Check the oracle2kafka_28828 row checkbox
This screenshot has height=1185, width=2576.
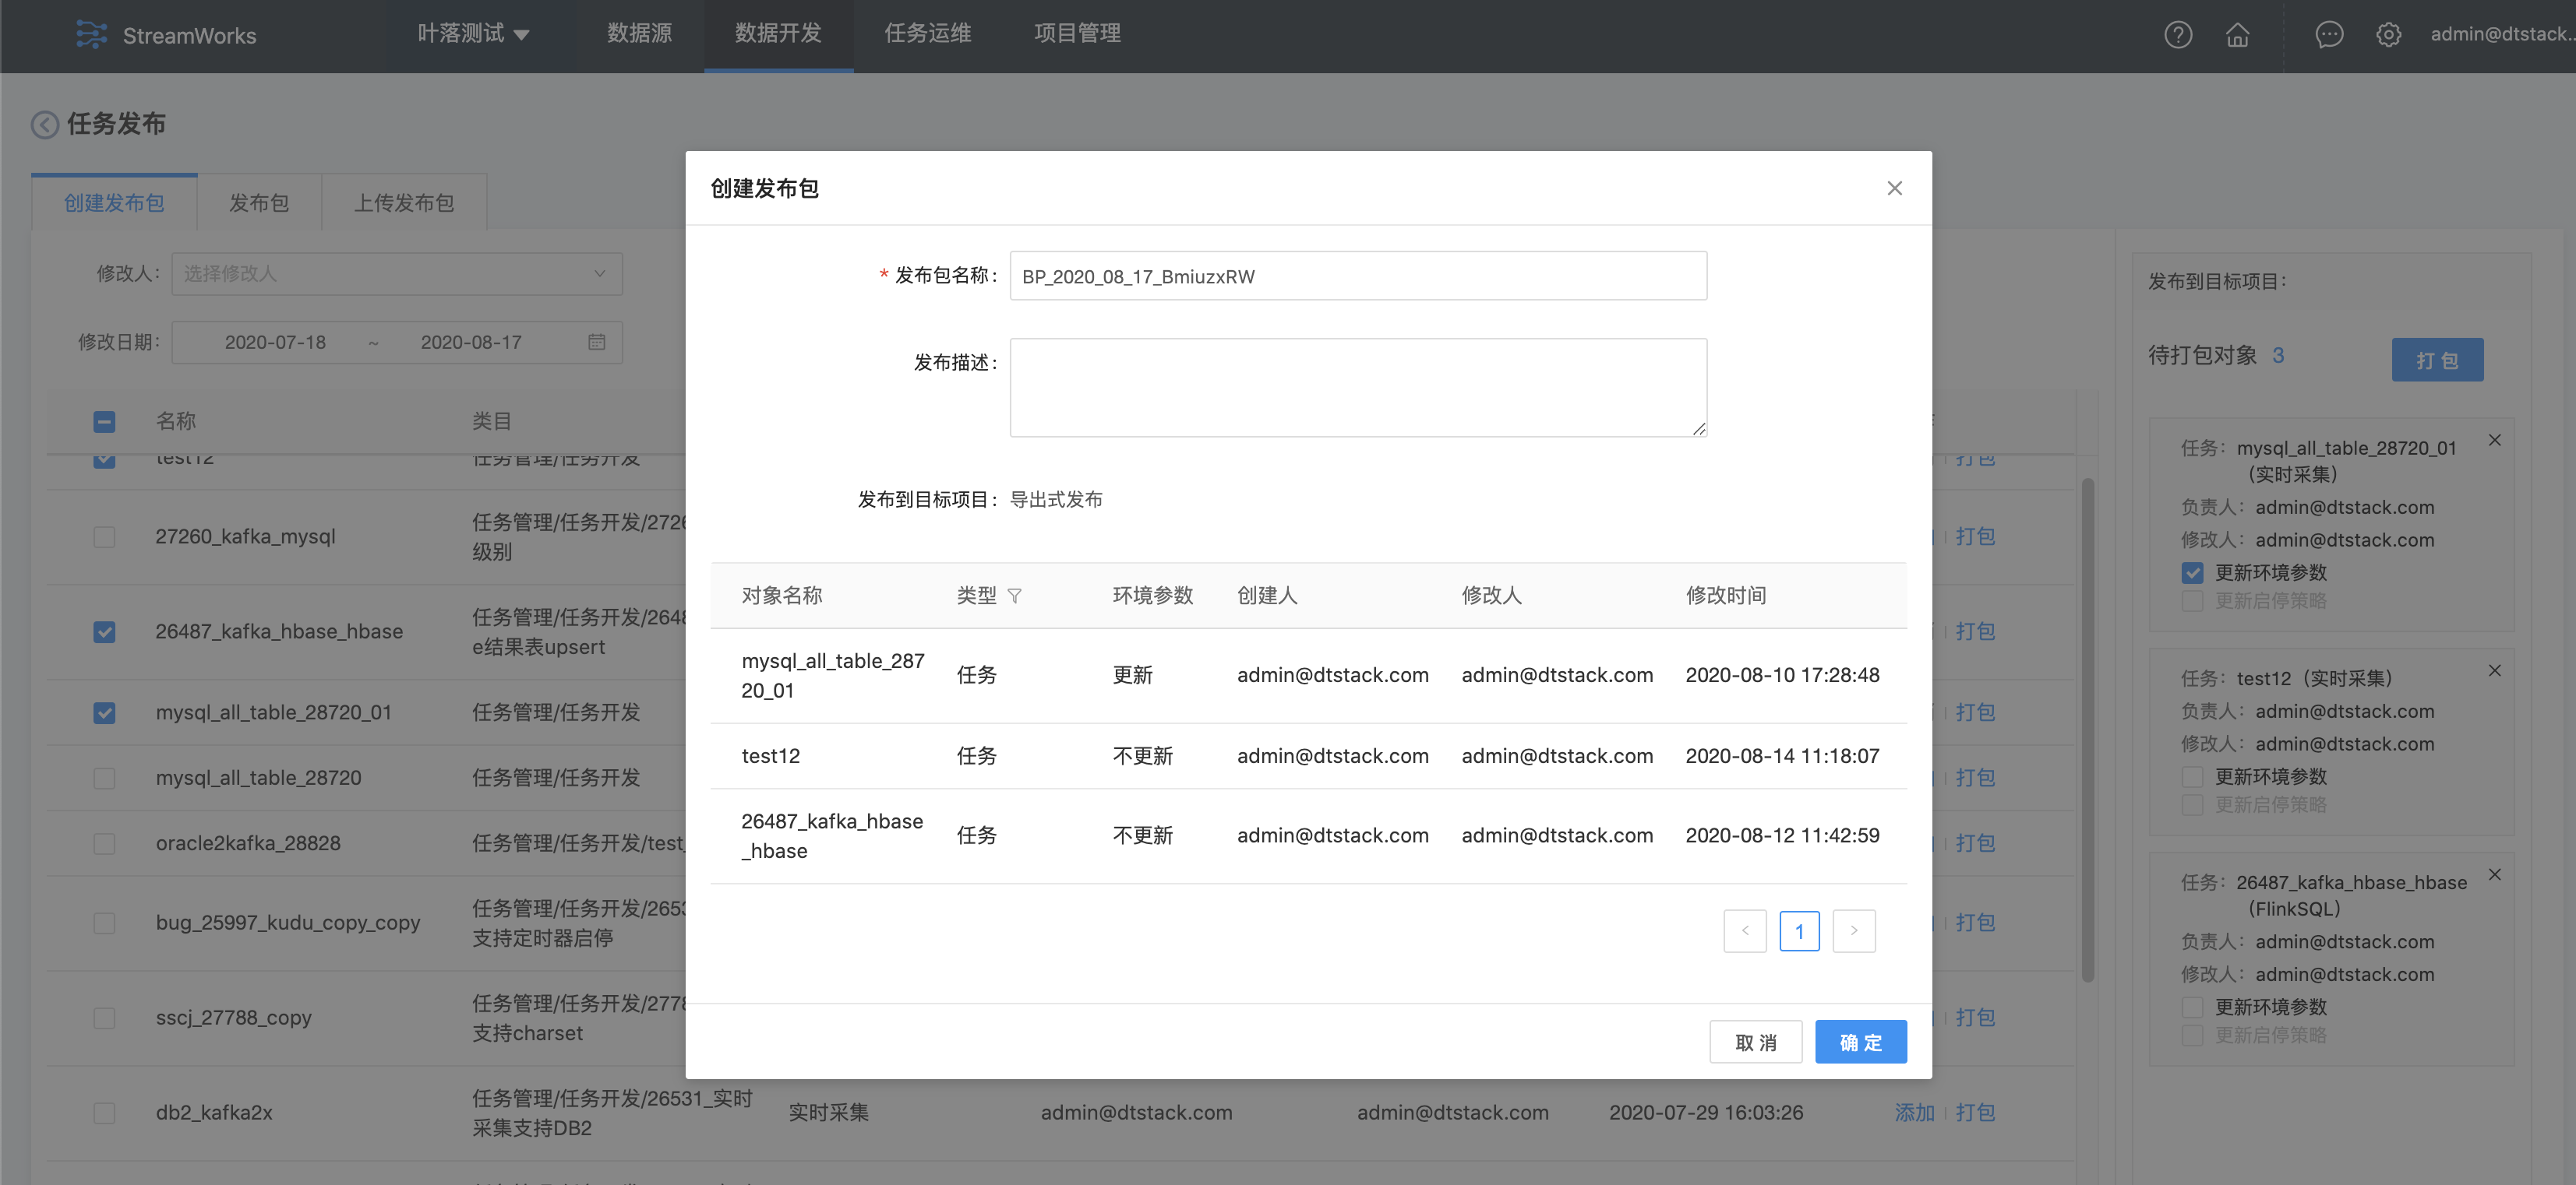click(x=104, y=843)
